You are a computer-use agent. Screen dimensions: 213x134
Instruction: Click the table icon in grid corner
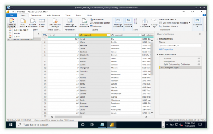(x=44, y=35)
